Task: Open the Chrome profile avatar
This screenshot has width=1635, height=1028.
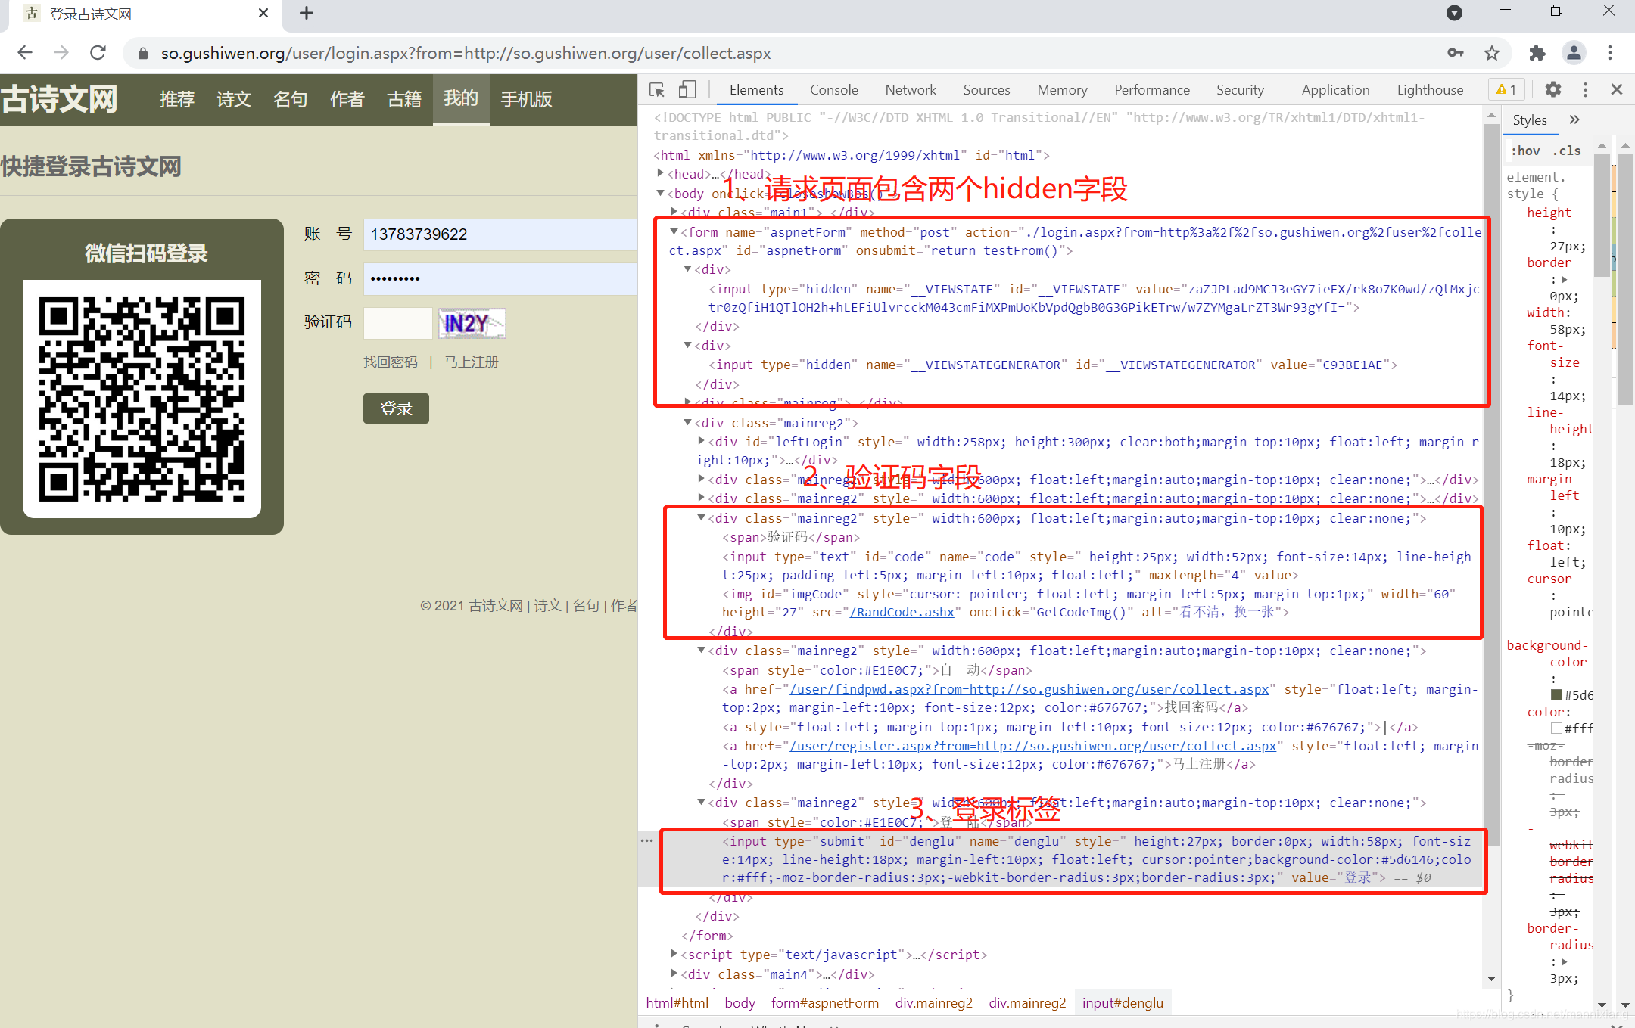Action: coord(1574,53)
